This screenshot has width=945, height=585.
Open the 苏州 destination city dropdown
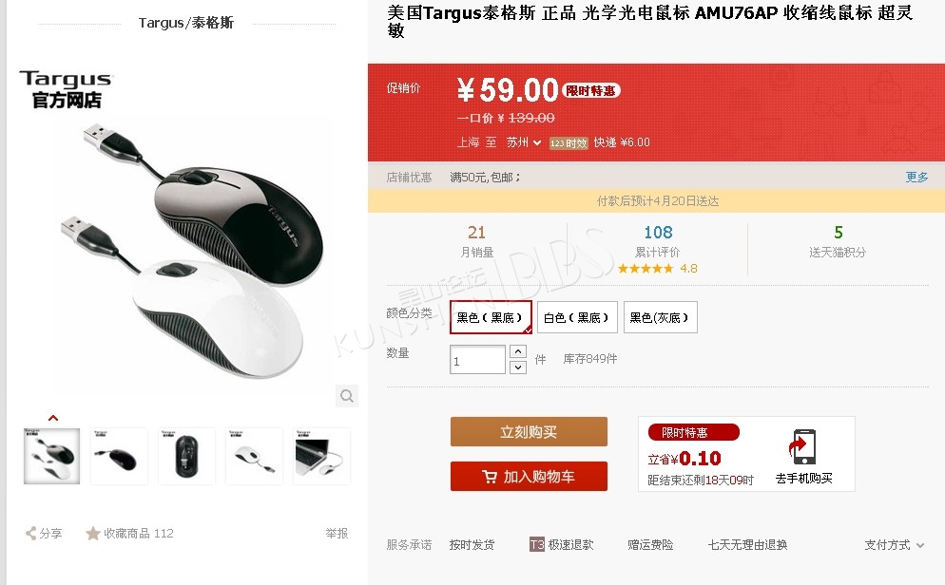click(x=523, y=142)
